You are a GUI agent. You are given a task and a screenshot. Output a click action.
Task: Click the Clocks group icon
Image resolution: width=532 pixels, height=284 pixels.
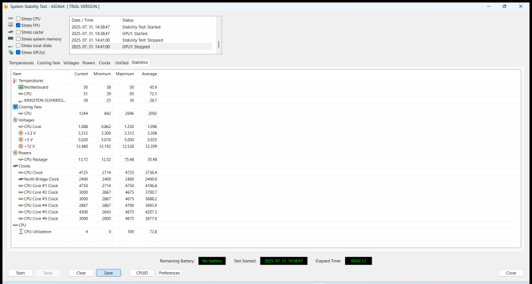15,166
